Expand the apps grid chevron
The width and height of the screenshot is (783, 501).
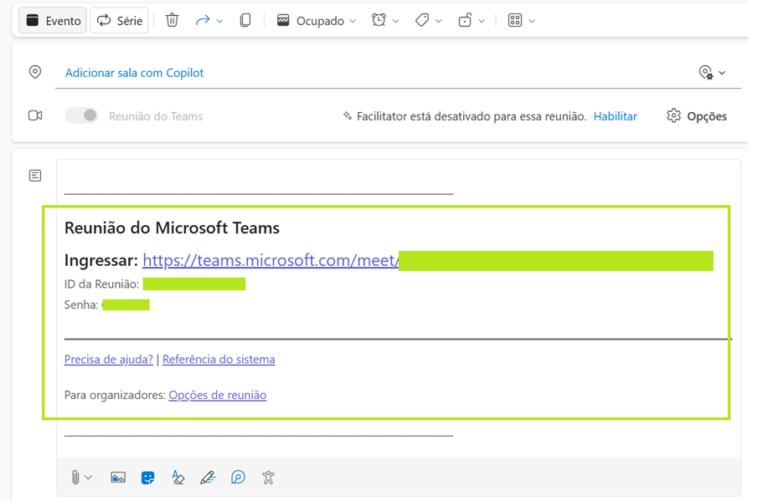coord(532,21)
